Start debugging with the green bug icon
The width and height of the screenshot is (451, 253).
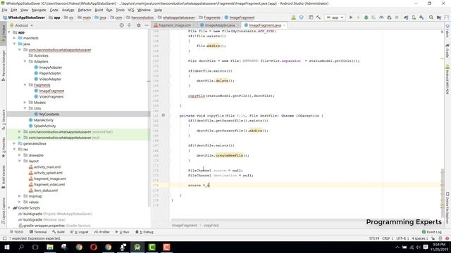pos(366,18)
